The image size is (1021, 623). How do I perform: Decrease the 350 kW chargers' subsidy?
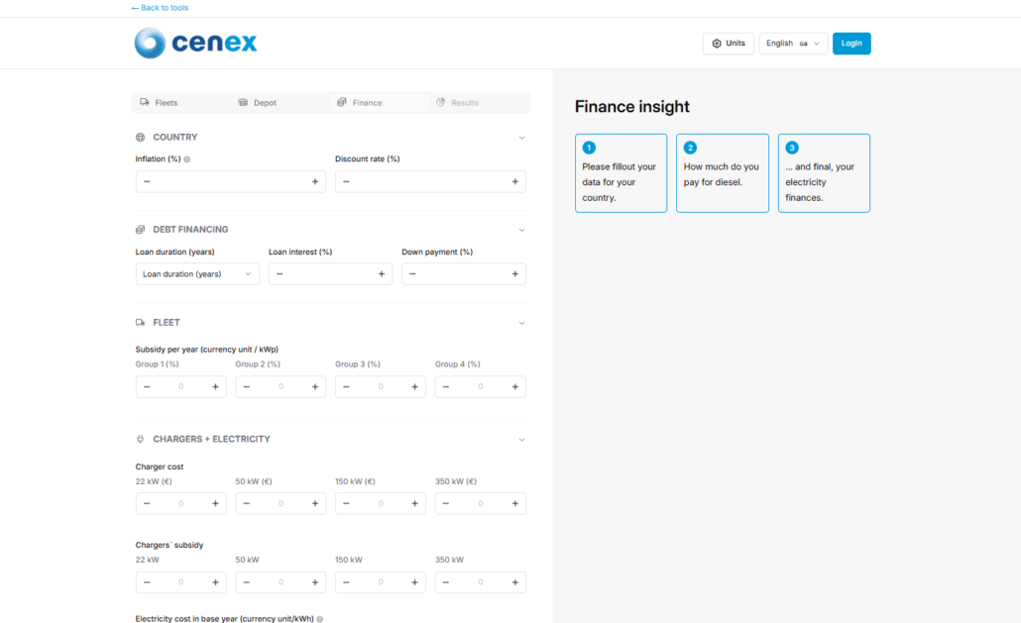tap(446, 582)
